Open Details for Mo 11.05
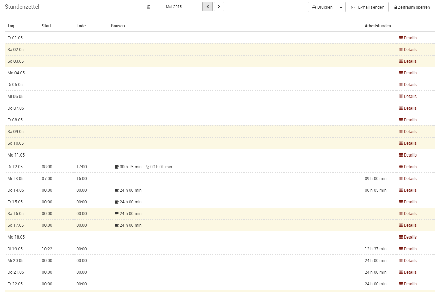 408,155
